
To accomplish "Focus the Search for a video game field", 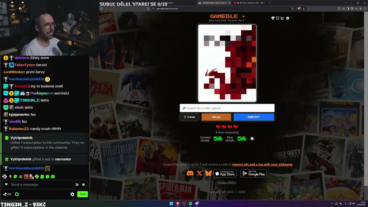I will [x=227, y=108].
